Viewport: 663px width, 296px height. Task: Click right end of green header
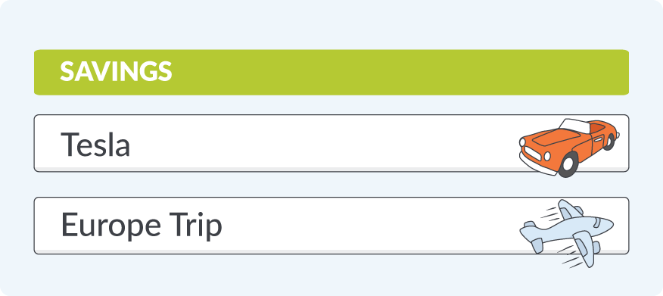[x=613, y=73]
